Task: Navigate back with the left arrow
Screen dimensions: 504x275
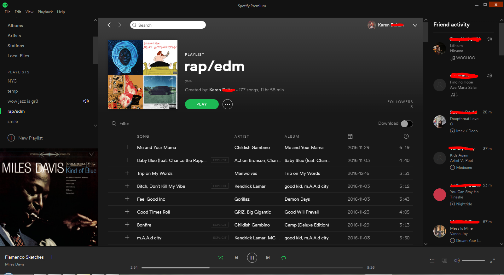Action: (109, 25)
